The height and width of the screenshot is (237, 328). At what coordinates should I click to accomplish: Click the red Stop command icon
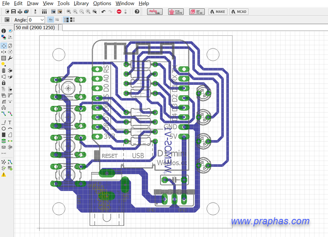click(119, 11)
